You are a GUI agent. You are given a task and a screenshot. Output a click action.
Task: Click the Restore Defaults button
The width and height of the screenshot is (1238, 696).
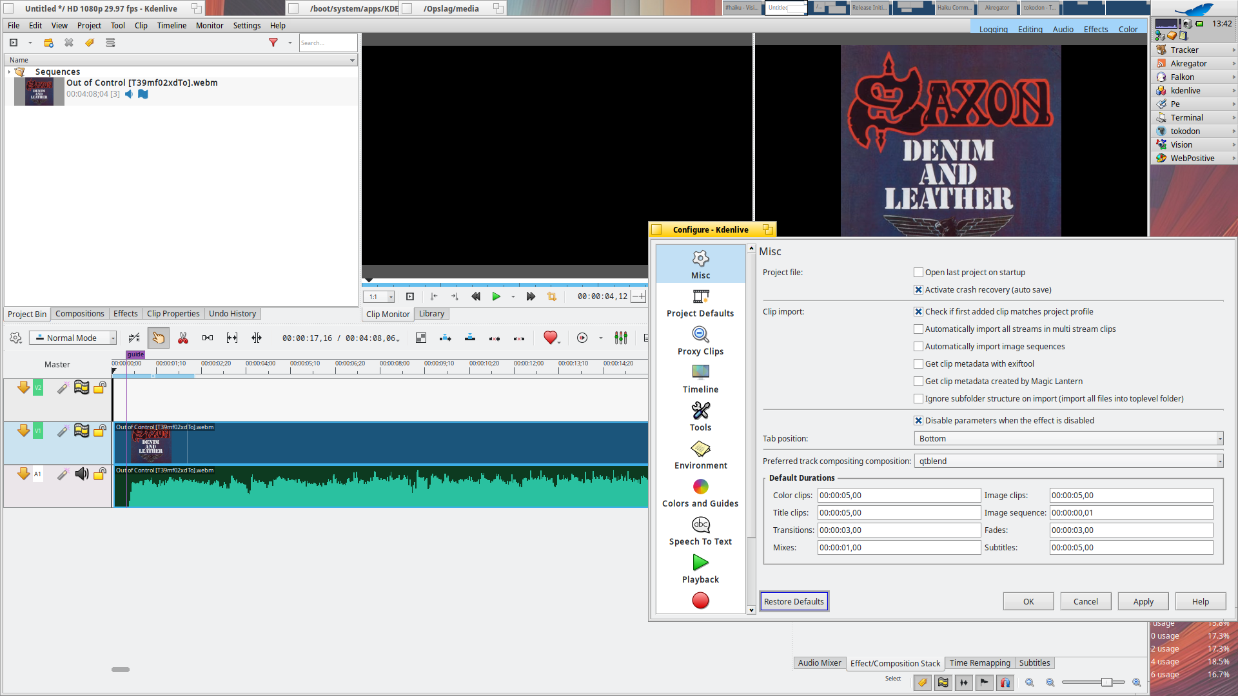[x=794, y=601]
